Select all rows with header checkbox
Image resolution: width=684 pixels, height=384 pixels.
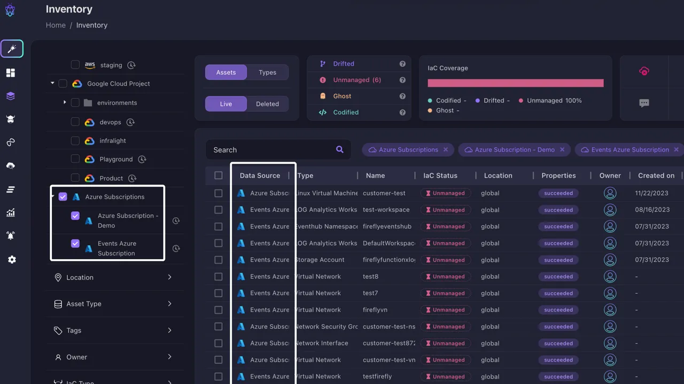pyautogui.click(x=219, y=175)
